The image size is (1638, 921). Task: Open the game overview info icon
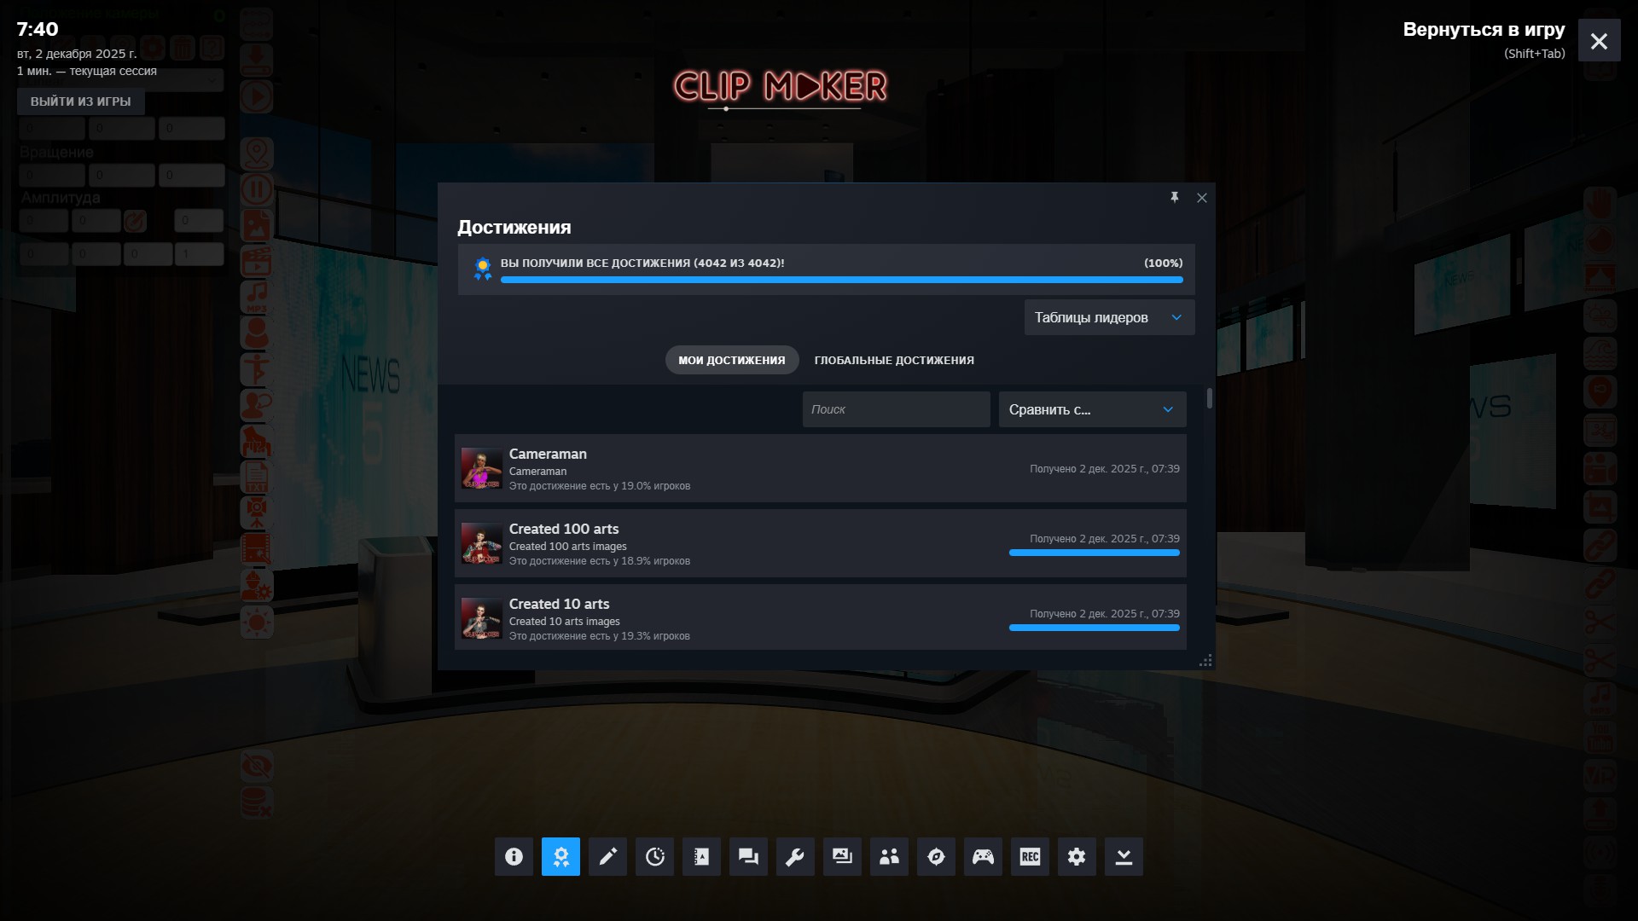click(x=514, y=856)
